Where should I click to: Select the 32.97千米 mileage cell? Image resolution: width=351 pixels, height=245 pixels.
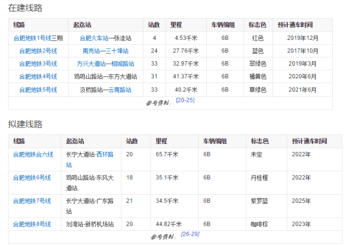point(186,64)
